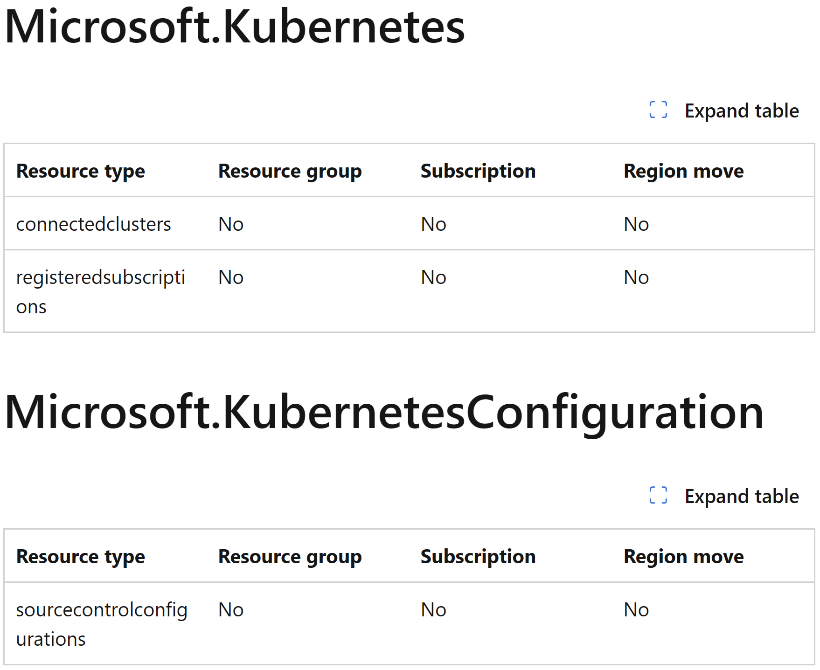820x670 pixels.
Task: Click the registeredsubscriptions resource type cell
Action: click(x=100, y=292)
